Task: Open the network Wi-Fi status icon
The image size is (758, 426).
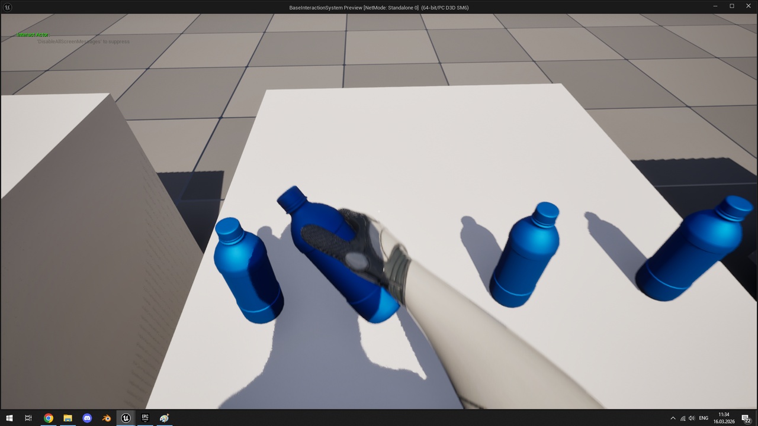Action: [x=683, y=418]
